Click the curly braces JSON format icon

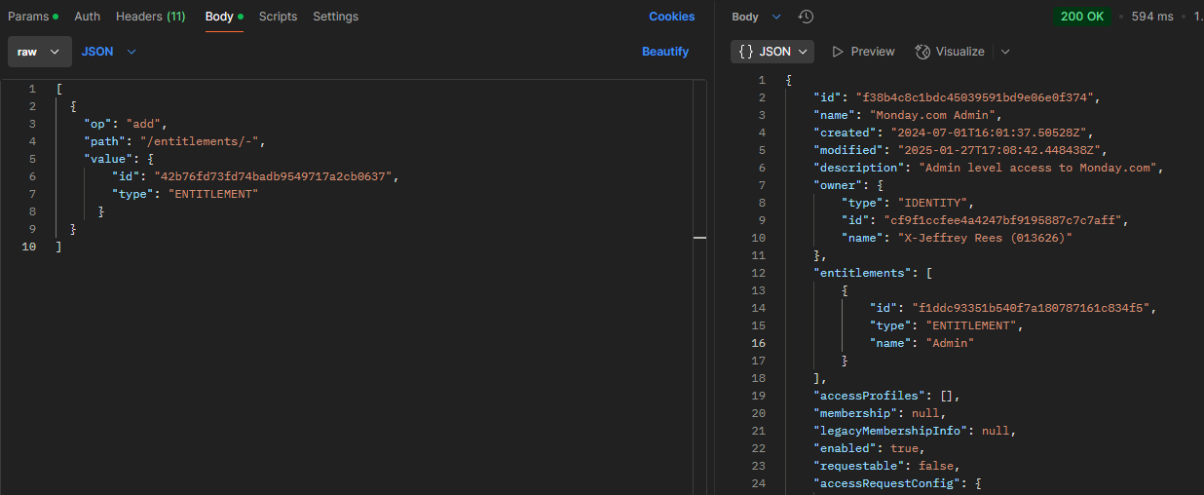point(746,52)
